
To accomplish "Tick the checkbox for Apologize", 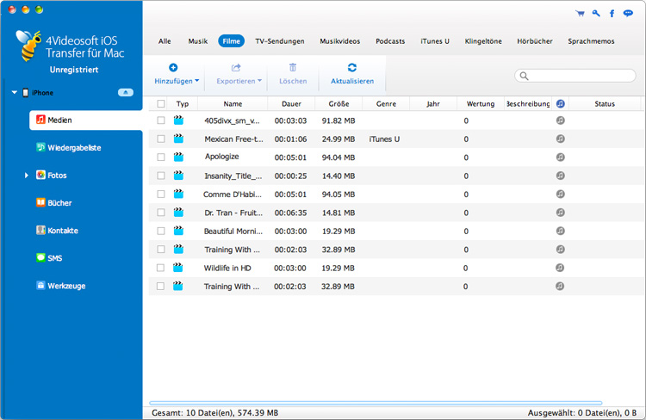I will [x=161, y=157].
